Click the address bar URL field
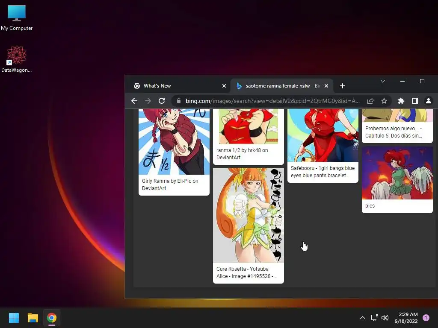 click(272, 101)
